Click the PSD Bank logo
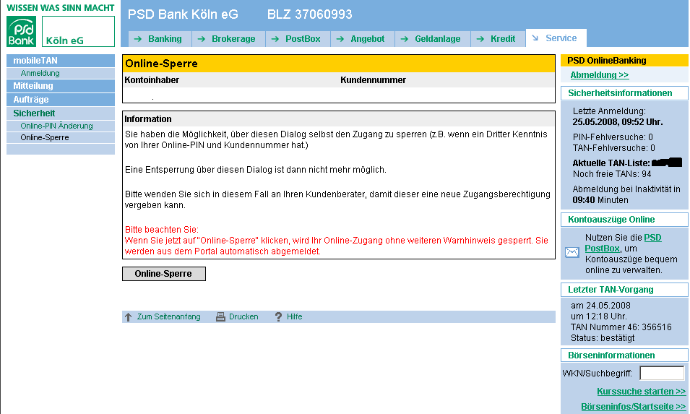 pyautogui.click(x=21, y=31)
